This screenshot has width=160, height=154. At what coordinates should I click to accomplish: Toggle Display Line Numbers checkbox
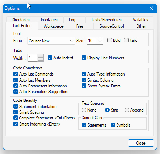[84, 58]
